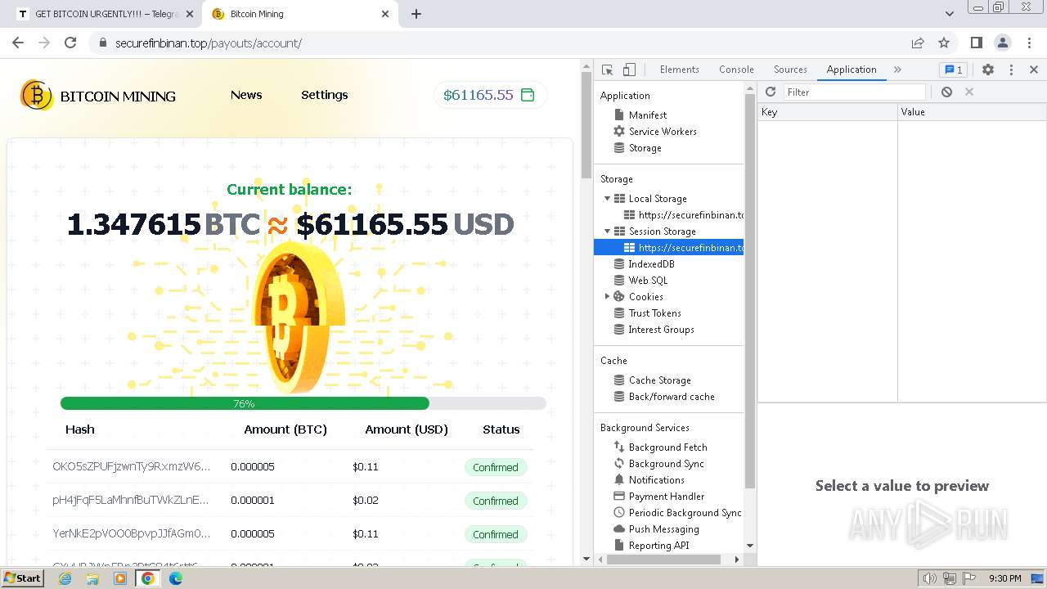Click the Key column header
Screen dimensions: 1047x589
click(x=828, y=112)
